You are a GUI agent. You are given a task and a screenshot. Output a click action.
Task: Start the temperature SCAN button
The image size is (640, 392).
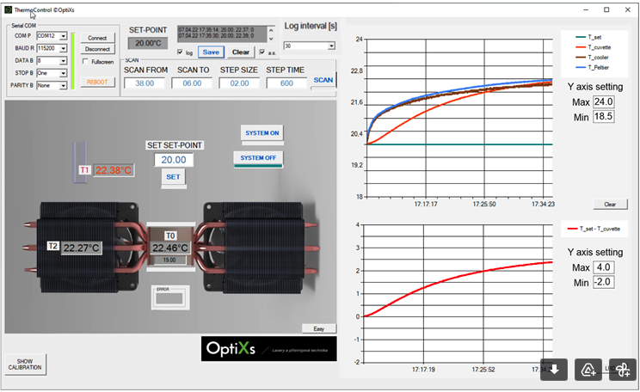click(323, 79)
